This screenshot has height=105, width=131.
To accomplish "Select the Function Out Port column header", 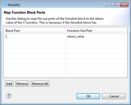I will tap(96, 31).
